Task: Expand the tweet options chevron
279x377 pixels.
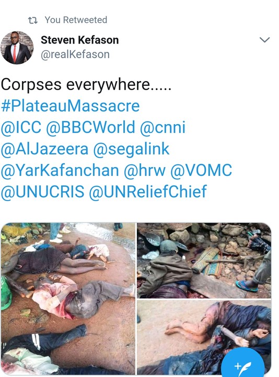Action: [264, 40]
